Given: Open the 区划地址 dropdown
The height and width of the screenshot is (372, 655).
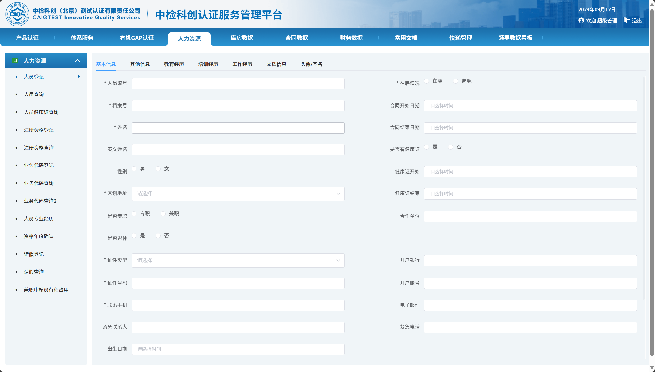Looking at the screenshot, I should coord(238,194).
